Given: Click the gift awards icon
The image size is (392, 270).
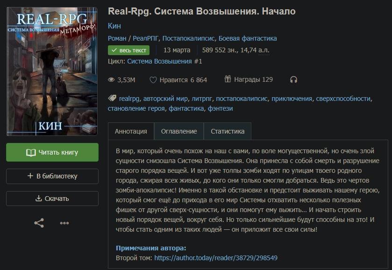Looking at the screenshot, I should (x=228, y=79).
